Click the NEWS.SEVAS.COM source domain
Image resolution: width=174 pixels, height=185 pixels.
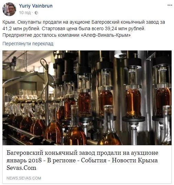pos(24,178)
